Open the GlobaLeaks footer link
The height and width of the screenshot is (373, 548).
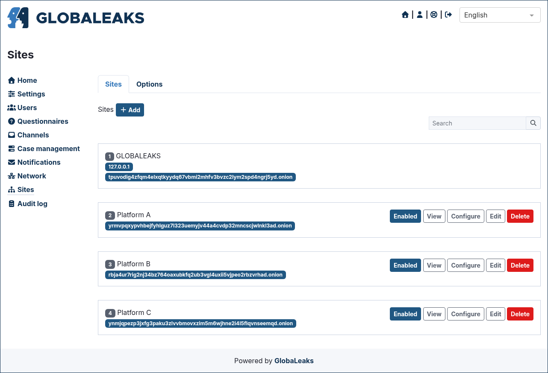[x=294, y=361]
